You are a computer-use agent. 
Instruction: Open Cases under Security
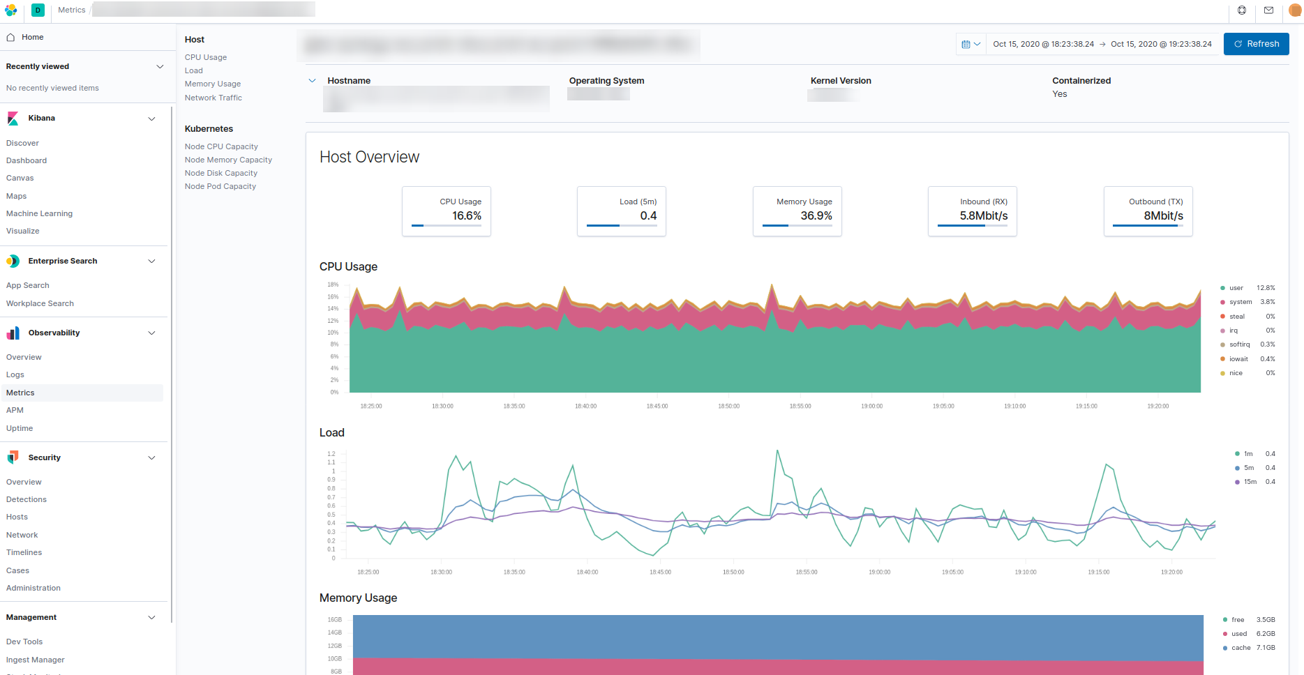17,570
